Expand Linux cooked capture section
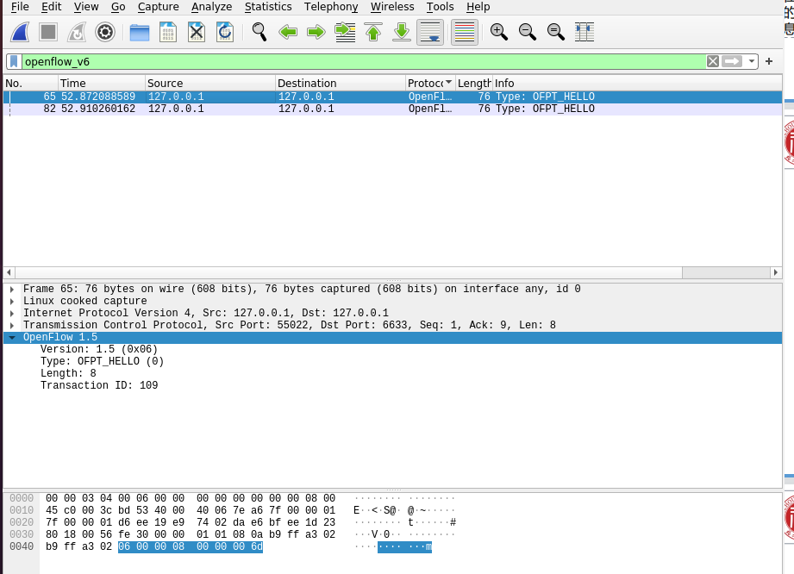The height and width of the screenshot is (574, 794). point(12,302)
